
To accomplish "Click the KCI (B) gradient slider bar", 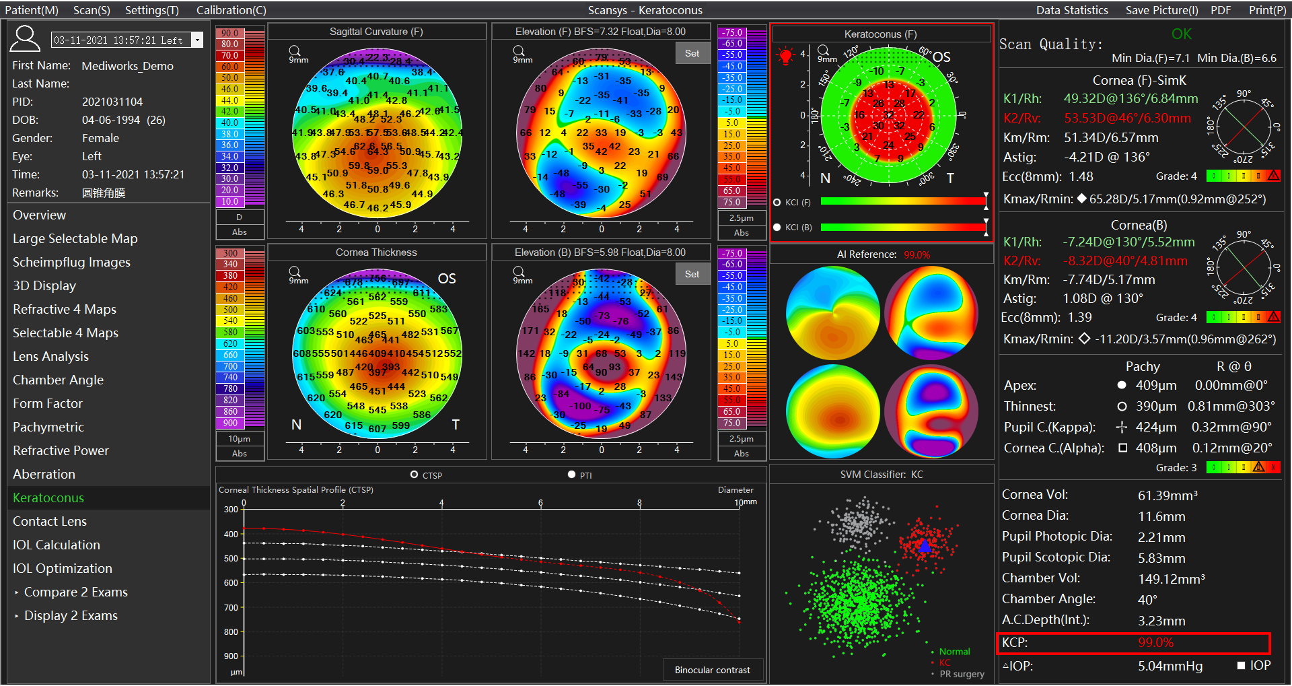I will (x=903, y=227).
